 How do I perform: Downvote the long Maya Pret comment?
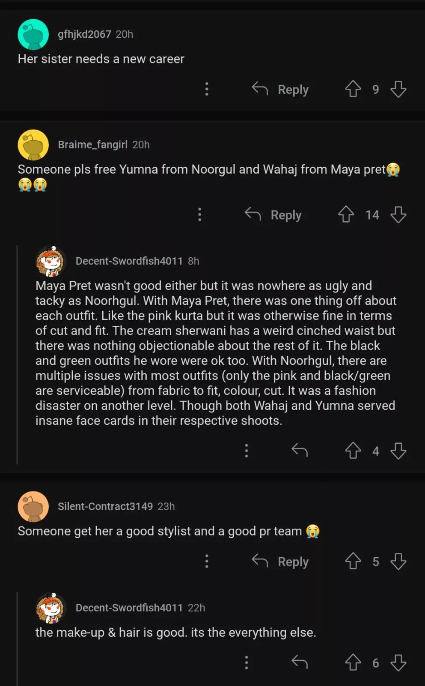coord(398,451)
